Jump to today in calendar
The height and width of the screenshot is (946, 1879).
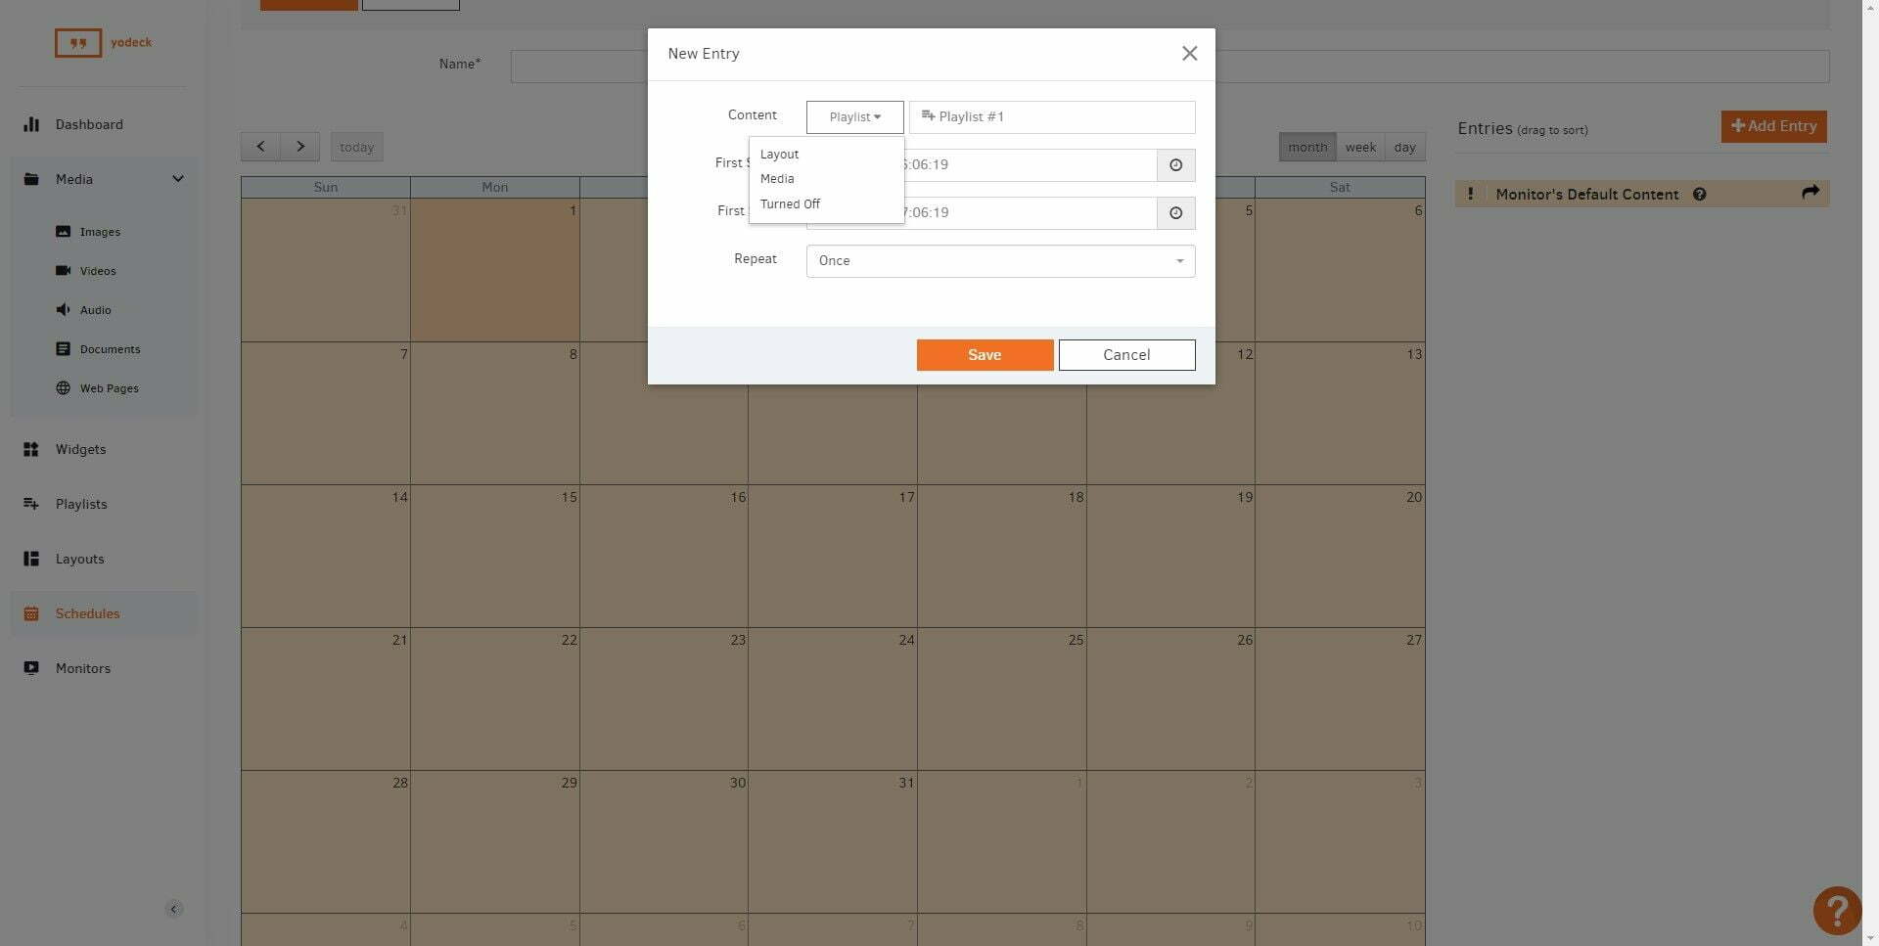click(356, 147)
